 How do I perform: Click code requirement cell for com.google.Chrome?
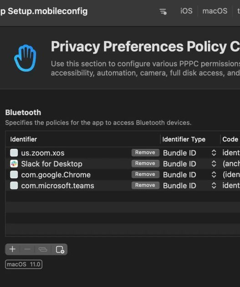(231, 175)
